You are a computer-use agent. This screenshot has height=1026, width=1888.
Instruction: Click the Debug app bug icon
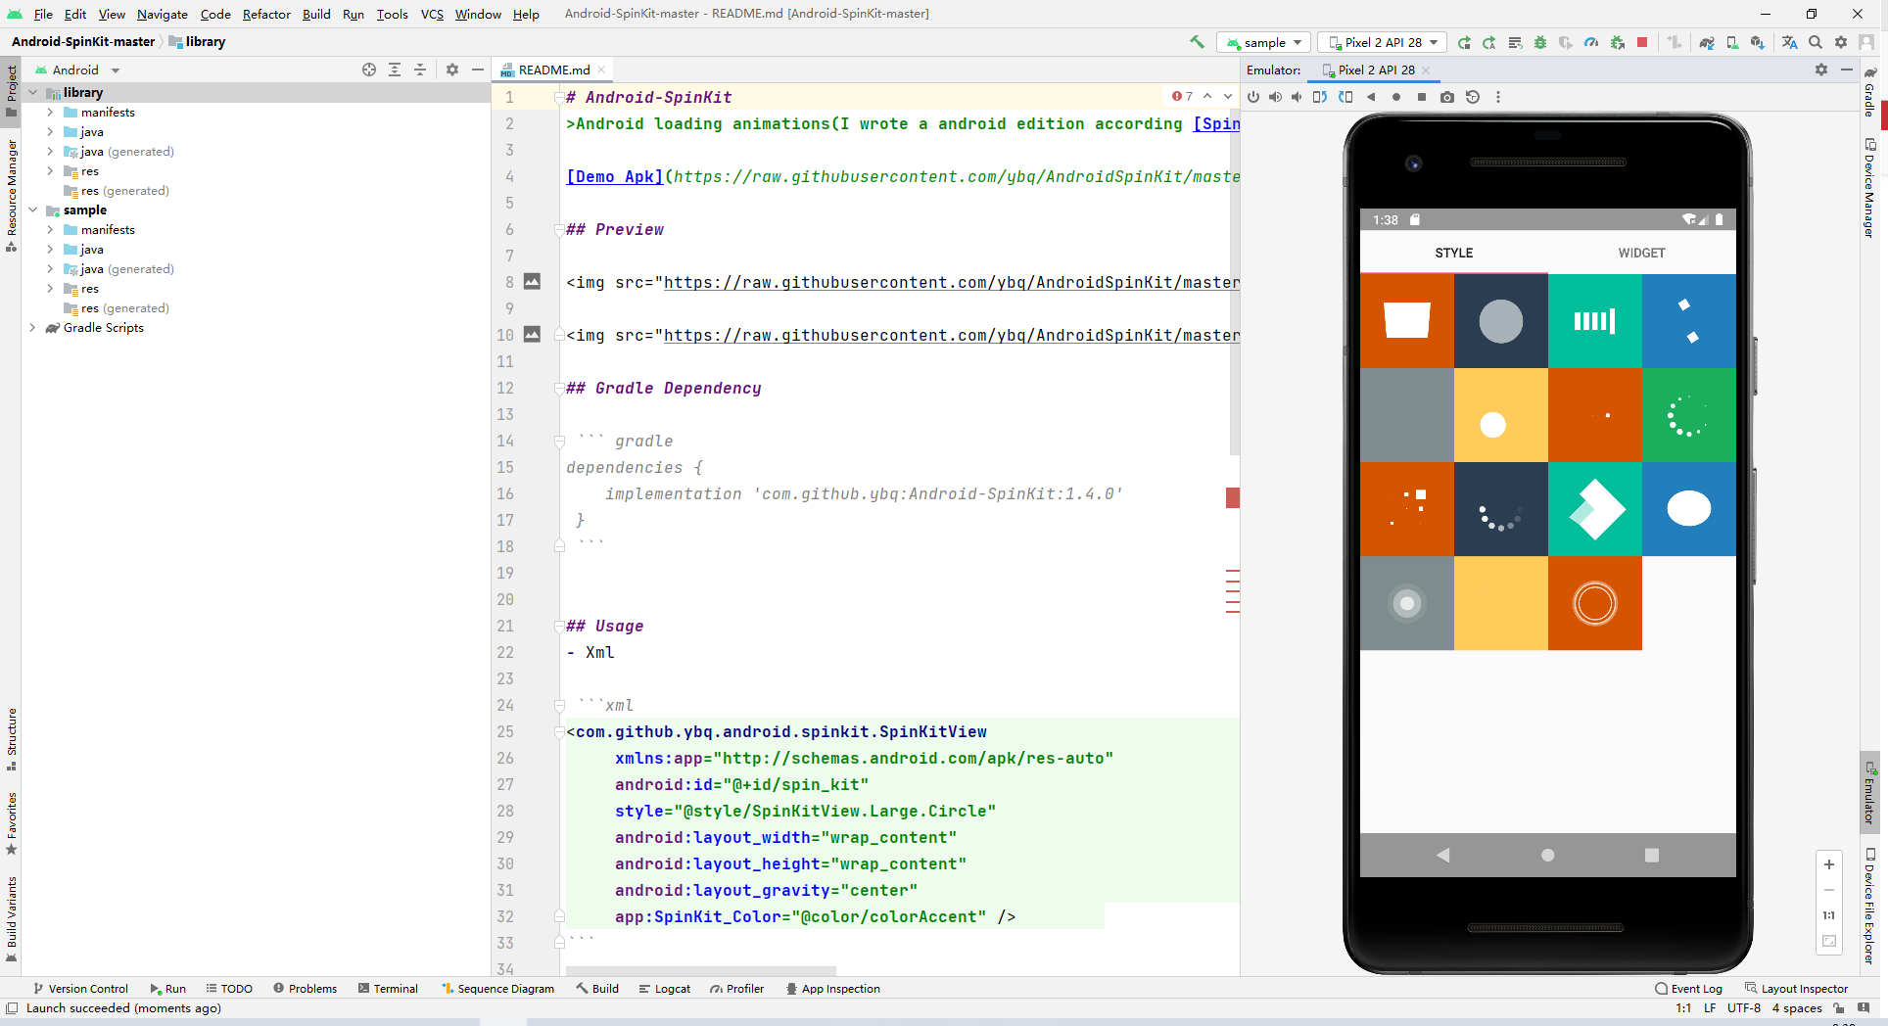pos(1540,42)
